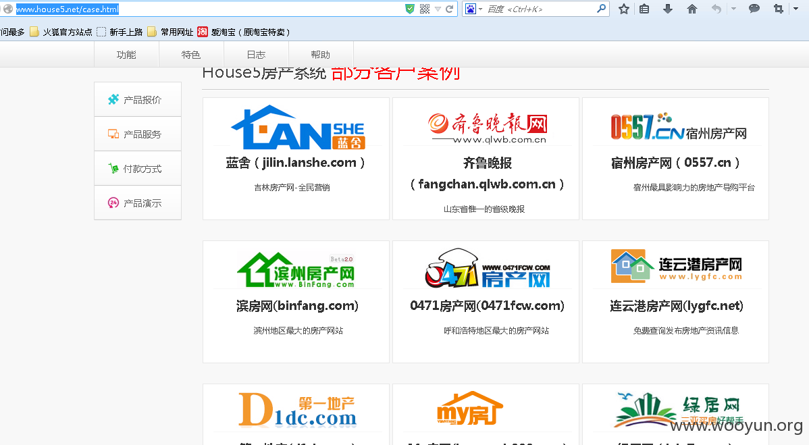Expand the address bar history dropdown arrow

438,9
